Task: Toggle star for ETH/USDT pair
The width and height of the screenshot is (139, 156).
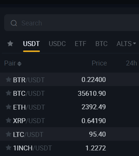Action: (9, 107)
